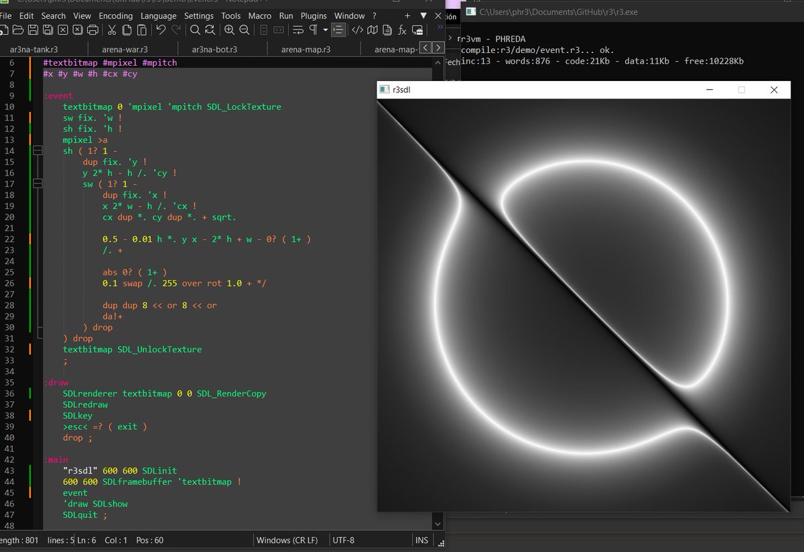Paste from clipboard using the toolbar icon
804x552 pixels.
[x=141, y=30]
